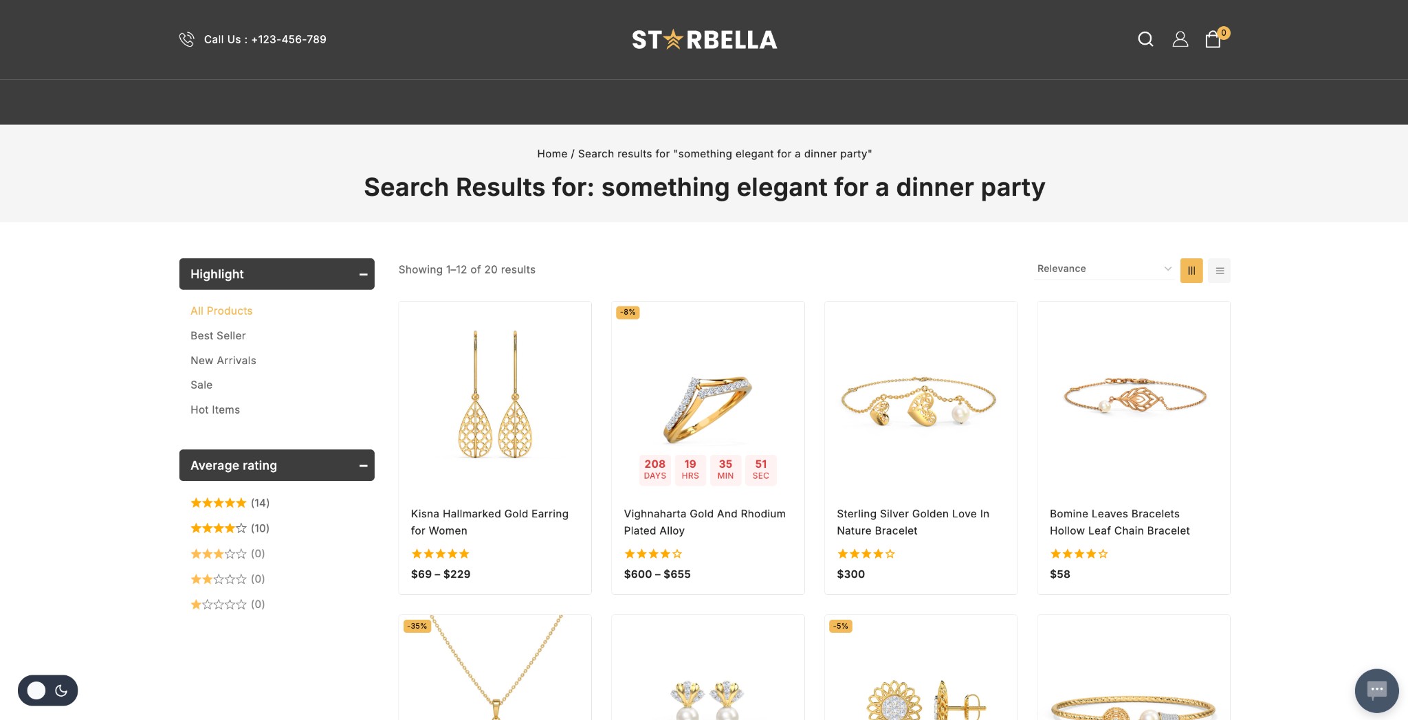Viewport: 1408px width, 720px height.
Task: Open the live chat bubble
Action: (x=1376, y=690)
